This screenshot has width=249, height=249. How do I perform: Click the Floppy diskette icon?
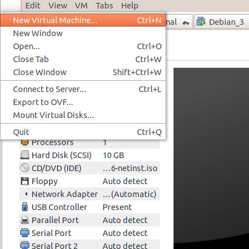tap(25, 181)
